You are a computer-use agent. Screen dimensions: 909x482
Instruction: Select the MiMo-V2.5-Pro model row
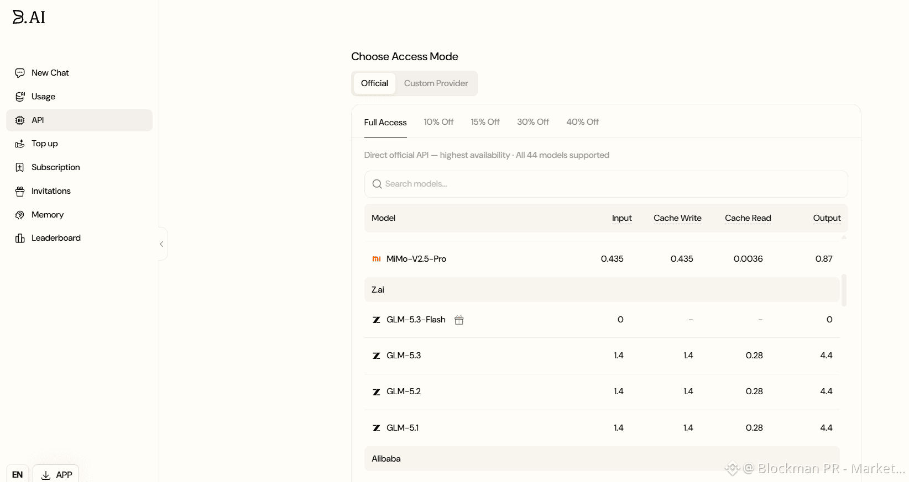pyautogui.click(x=602, y=259)
